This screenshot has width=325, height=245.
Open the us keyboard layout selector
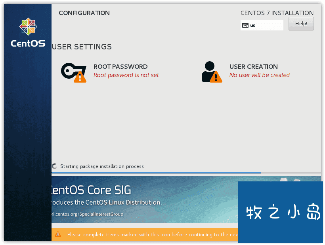tap(262, 25)
